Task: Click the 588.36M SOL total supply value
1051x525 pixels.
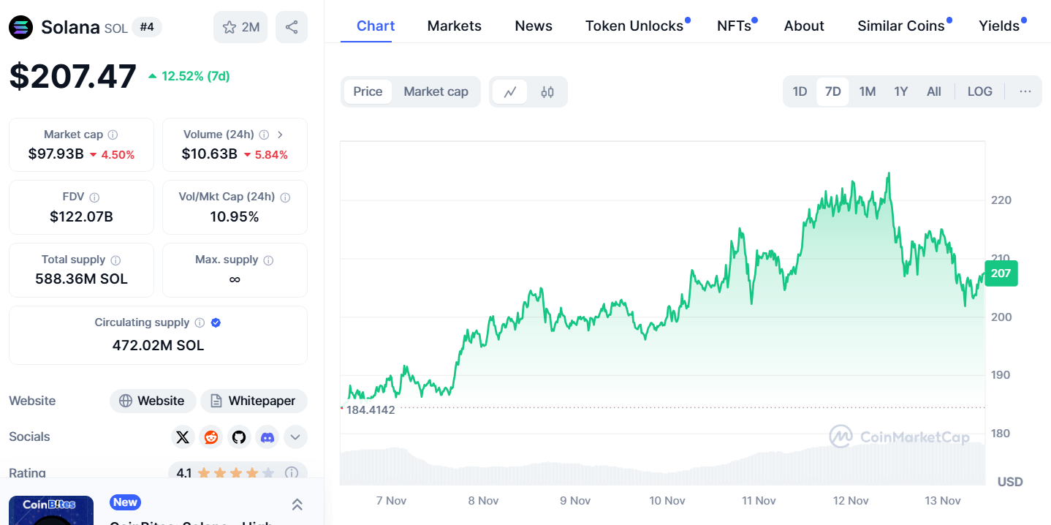Action: pos(81,279)
